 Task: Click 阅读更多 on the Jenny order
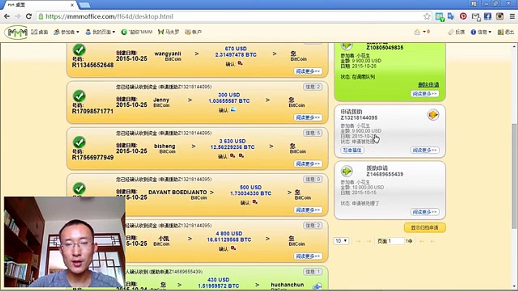coord(308,118)
